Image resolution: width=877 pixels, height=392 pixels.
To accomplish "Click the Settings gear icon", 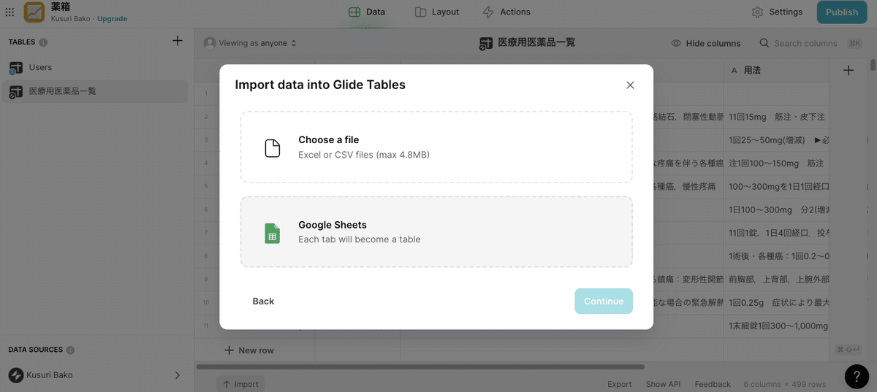I will 757,12.
